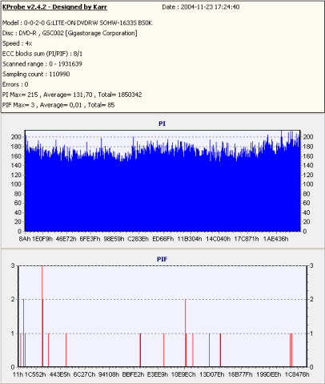Click the tallest PIF spike reaching 3
325x384 pixels.
(x=42, y=317)
